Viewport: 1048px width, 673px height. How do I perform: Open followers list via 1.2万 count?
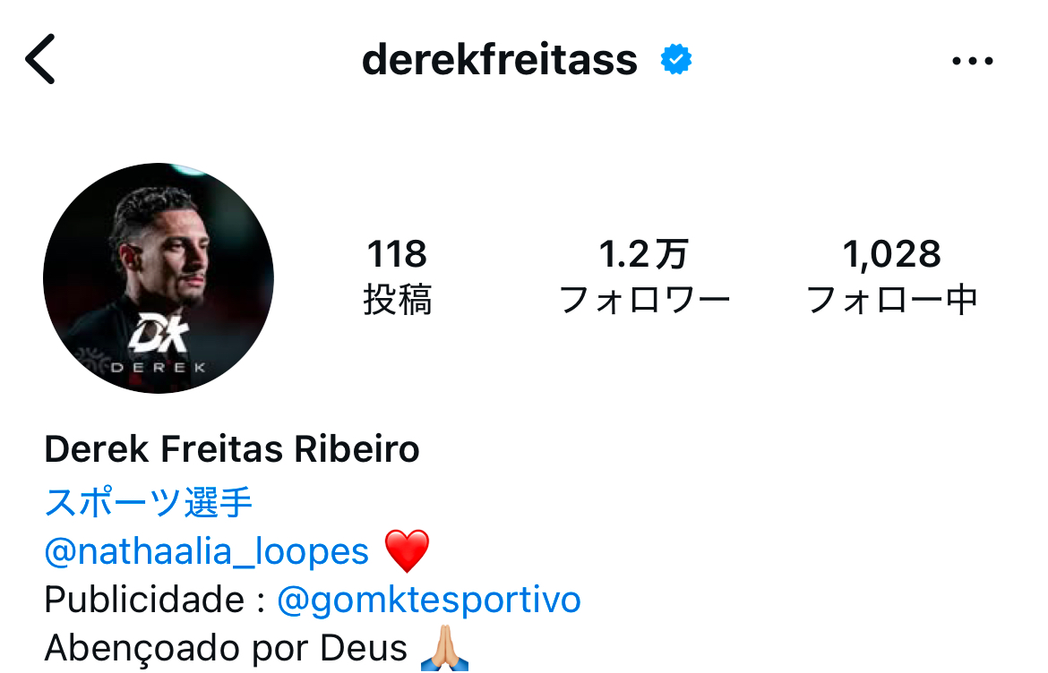[x=644, y=255]
